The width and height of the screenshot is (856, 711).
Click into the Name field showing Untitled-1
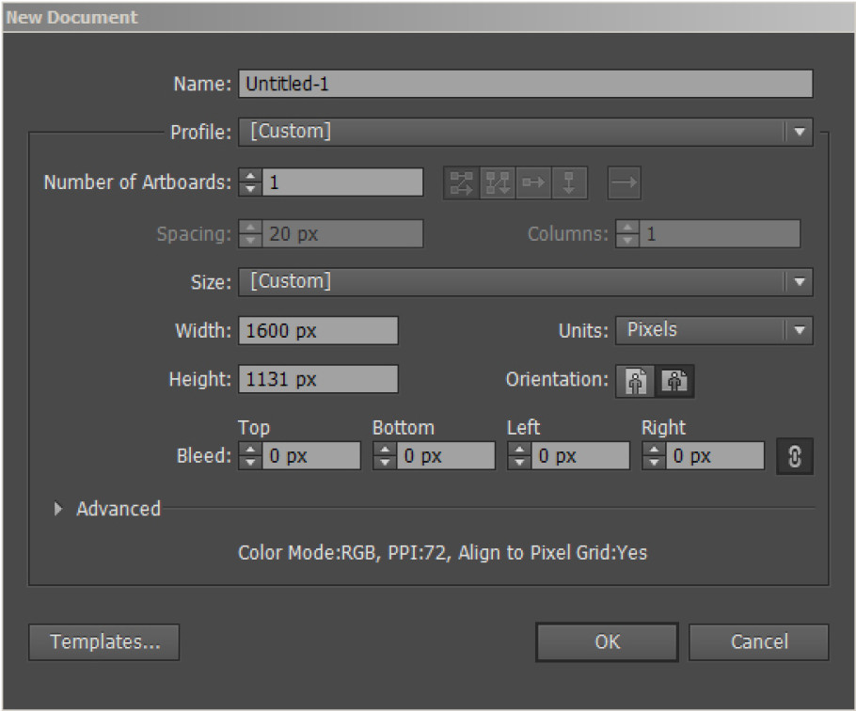(x=525, y=84)
